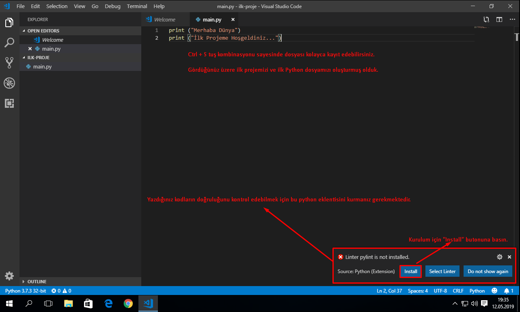Viewport: 520px width, 312px height.
Task: Open the settings gear on the pylint notification
Action: tap(500, 256)
